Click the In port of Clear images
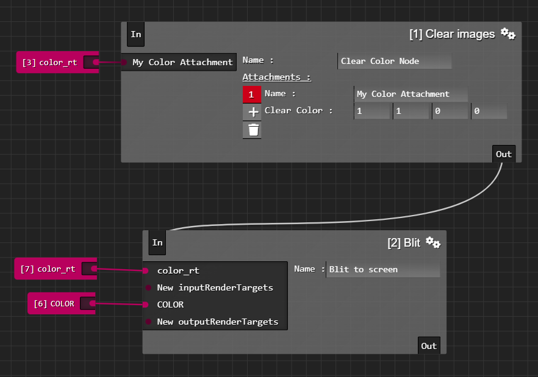This screenshot has height=377, width=538. click(136, 34)
